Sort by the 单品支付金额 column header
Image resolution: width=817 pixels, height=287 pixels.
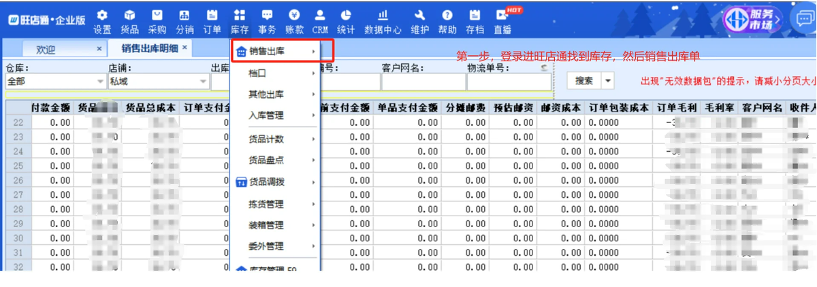pyautogui.click(x=408, y=107)
